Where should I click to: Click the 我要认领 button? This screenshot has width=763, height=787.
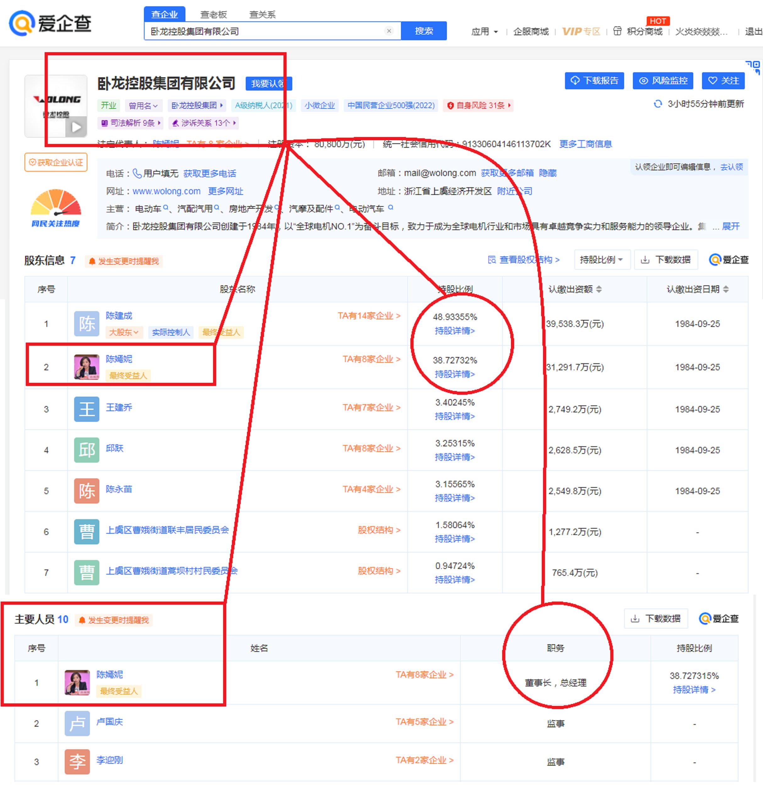(x=269, y=84)
